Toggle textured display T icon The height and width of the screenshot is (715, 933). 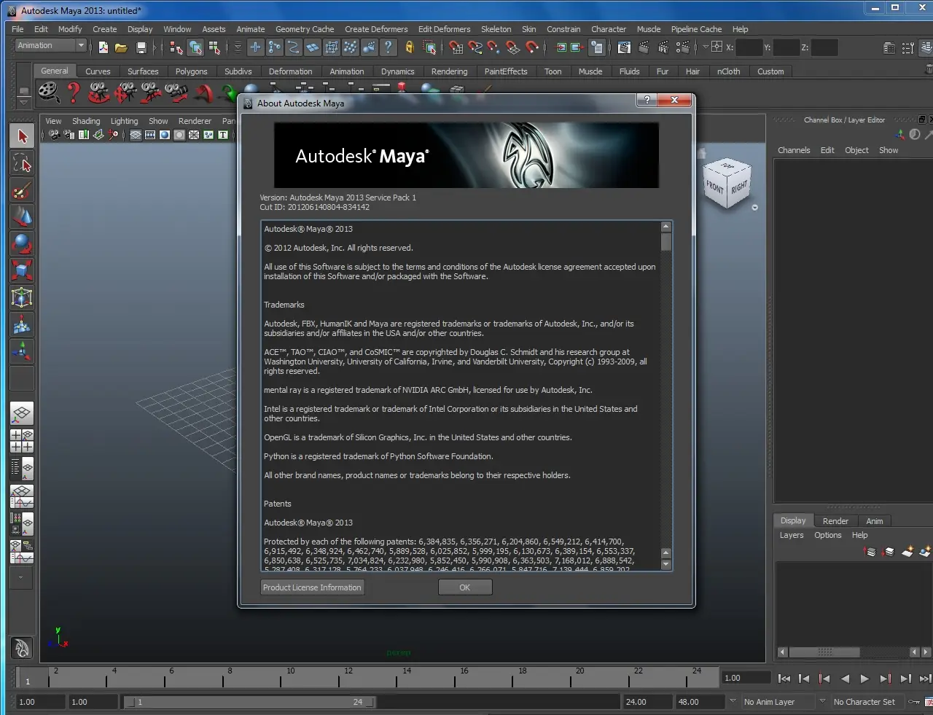click(x=223, y=135)
